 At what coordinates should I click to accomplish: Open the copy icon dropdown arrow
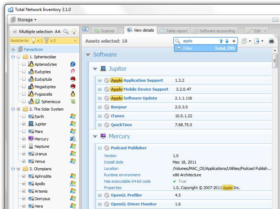click(250, 41)
